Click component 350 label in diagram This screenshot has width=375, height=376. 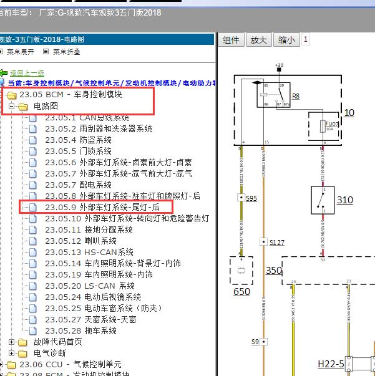click(x=274, y=271)
